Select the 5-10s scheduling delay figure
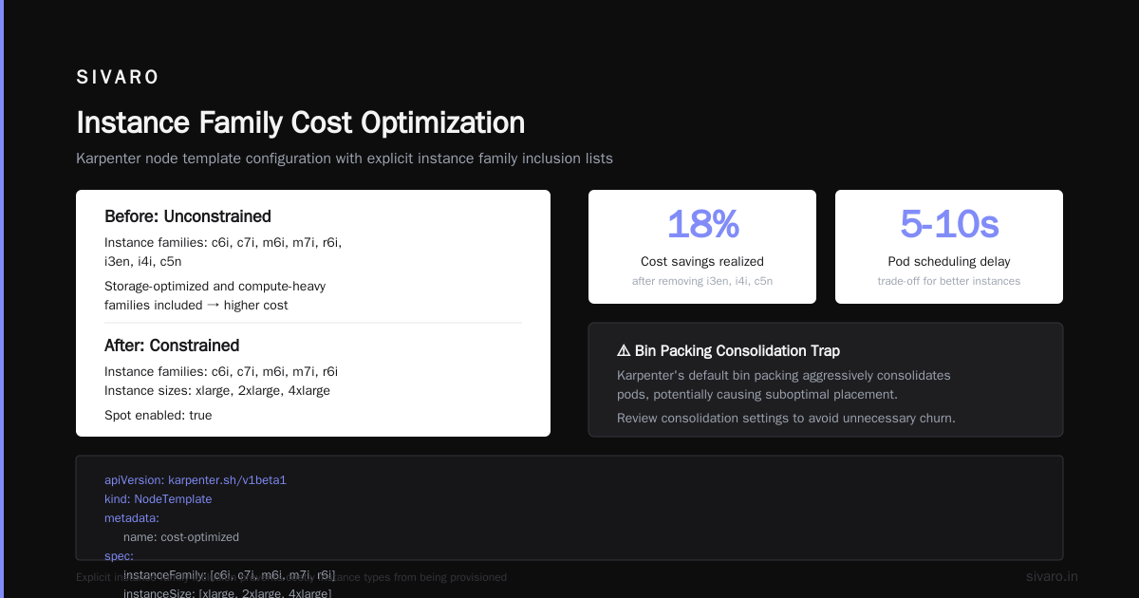 coord(949,224)
